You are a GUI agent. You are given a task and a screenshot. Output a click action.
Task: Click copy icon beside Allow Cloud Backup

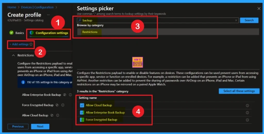[52, 115]
